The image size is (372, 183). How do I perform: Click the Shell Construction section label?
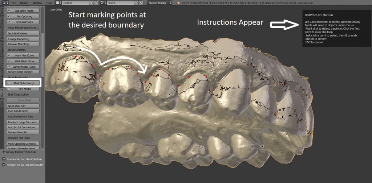[x=18, y=95]
